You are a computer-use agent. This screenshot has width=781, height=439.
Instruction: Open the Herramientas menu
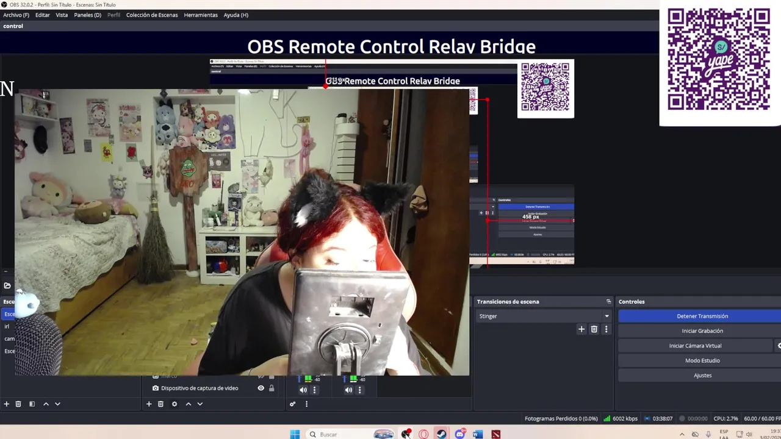tap(201, 15)
